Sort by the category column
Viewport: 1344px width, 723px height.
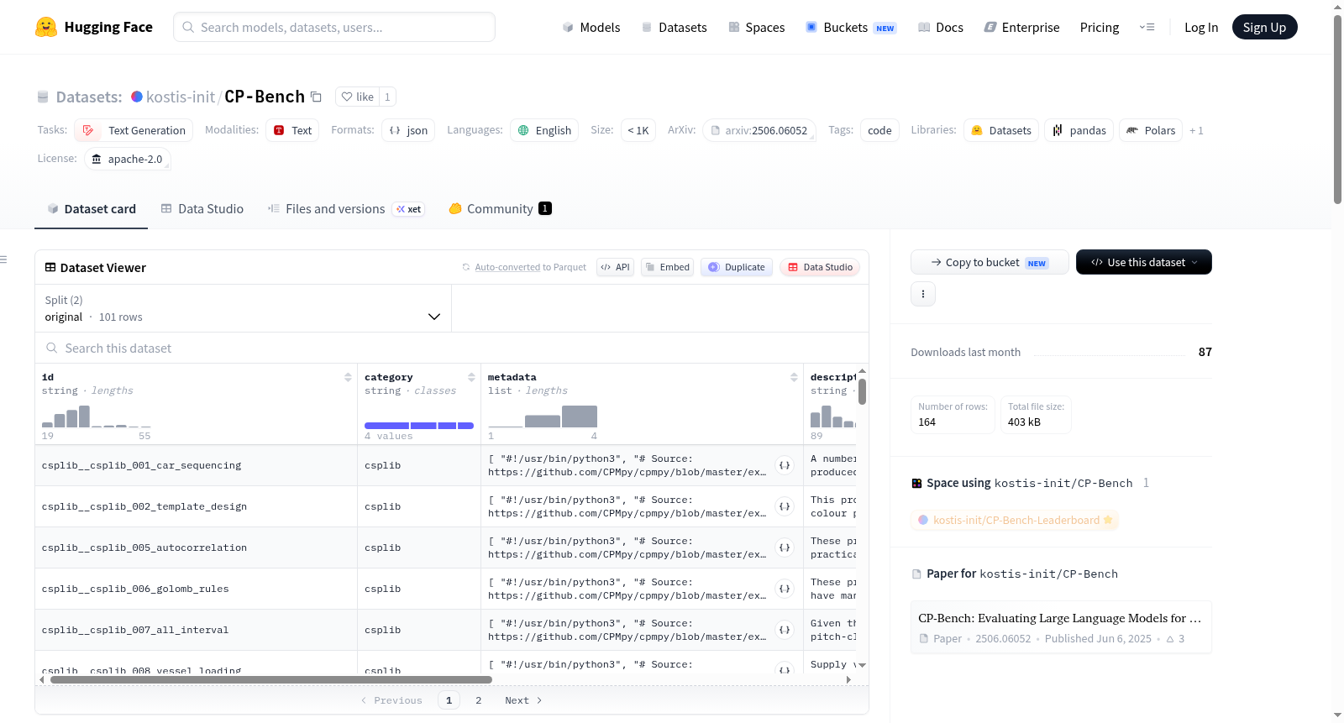point(471,377)
